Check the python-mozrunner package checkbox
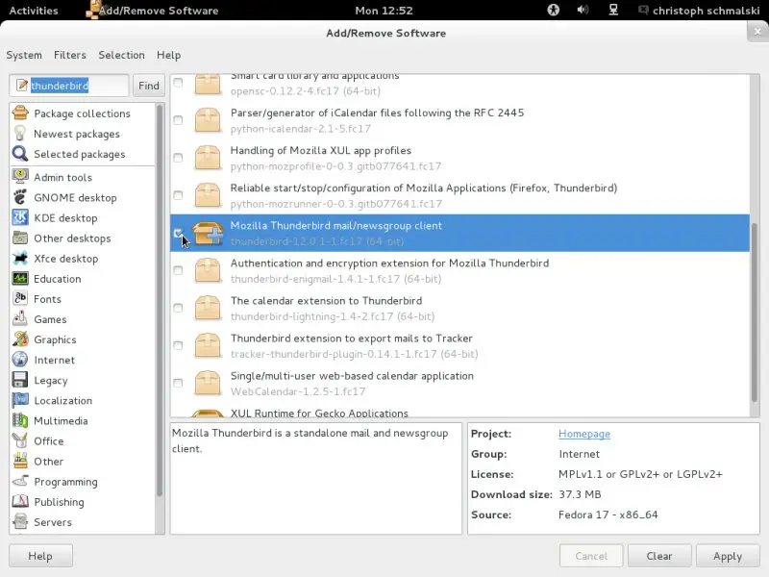 178,195
